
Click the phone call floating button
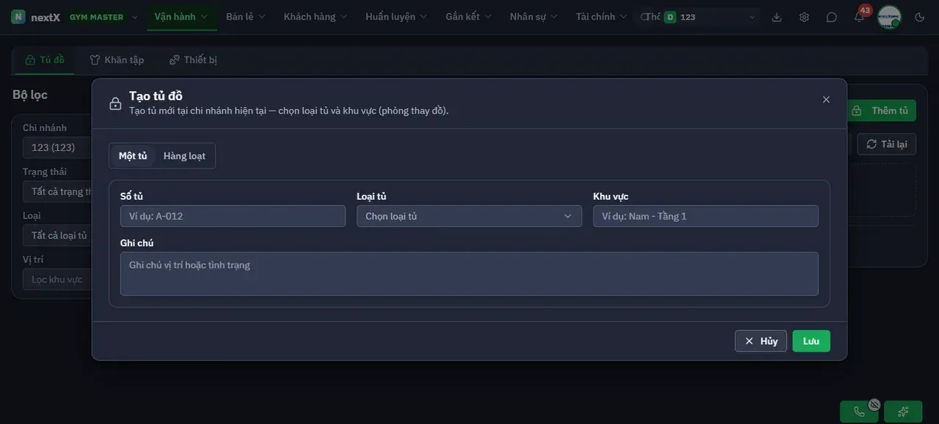[x=859, y=412]
